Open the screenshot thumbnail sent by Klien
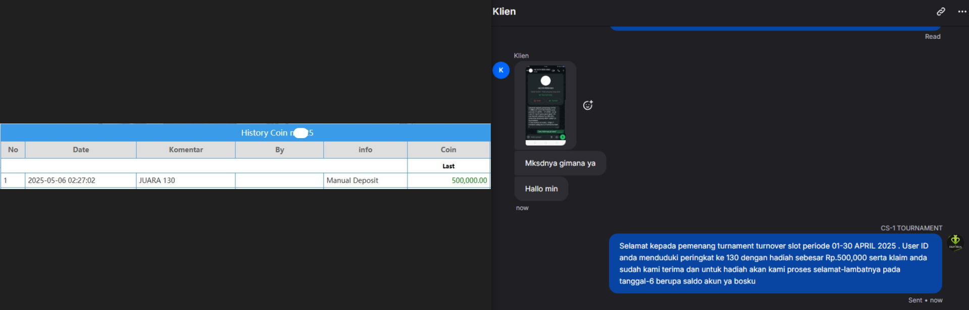Screen dimensions: 969x310 click(x=545, y=105)
